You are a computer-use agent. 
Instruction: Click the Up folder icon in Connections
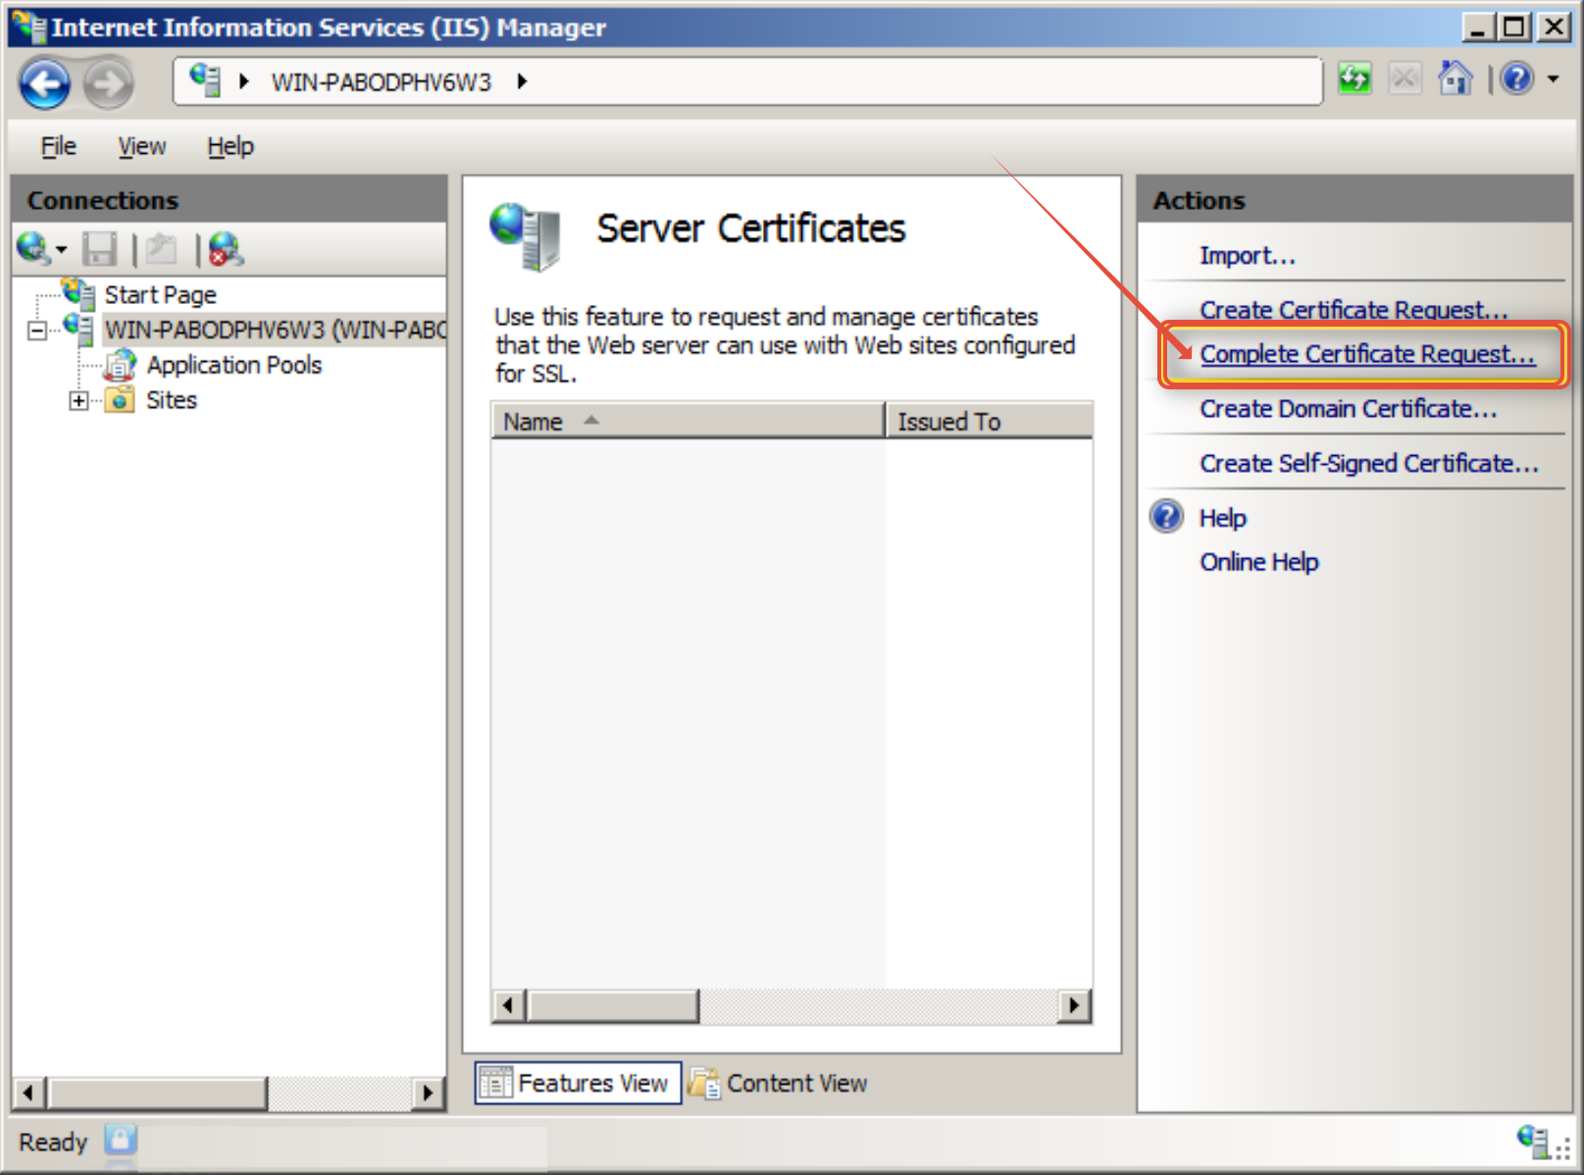point(162,249)
